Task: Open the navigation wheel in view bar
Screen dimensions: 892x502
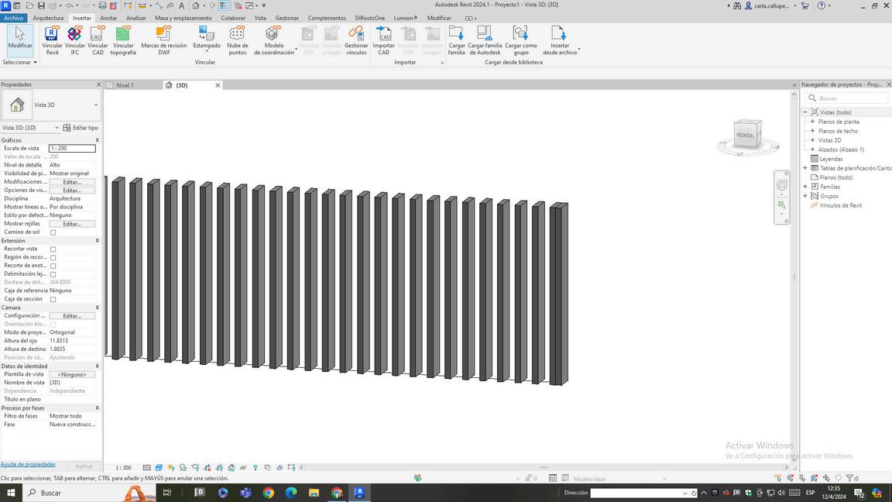Action: [x=781, y=185]
